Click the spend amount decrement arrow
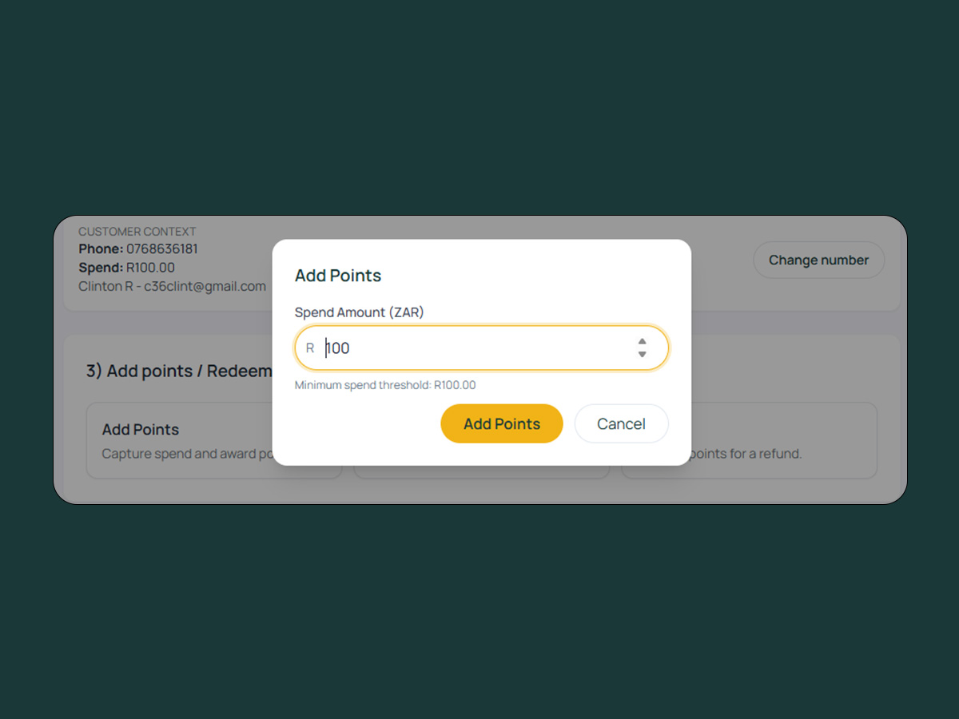The width and height of the screenshot is (959, 719). [643, 353]
